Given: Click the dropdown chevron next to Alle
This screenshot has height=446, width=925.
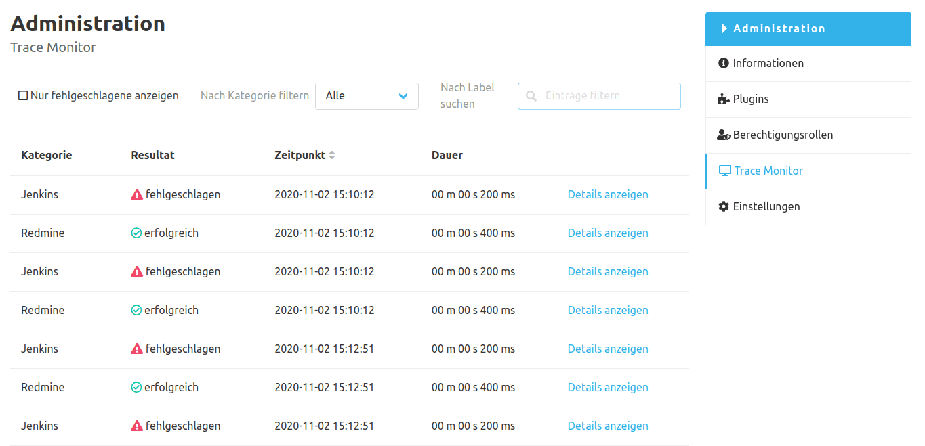Looking at the screenshot, I should point(405,95).
